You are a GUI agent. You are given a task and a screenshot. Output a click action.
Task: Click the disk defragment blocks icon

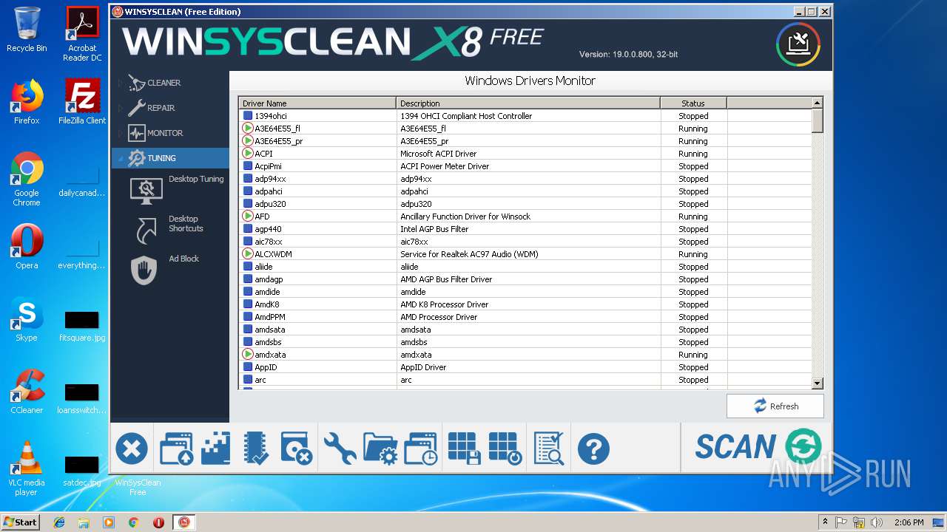point(215,449)
